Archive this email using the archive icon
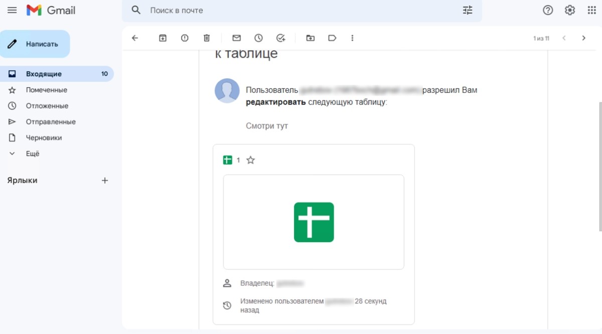 coord(163,38)
